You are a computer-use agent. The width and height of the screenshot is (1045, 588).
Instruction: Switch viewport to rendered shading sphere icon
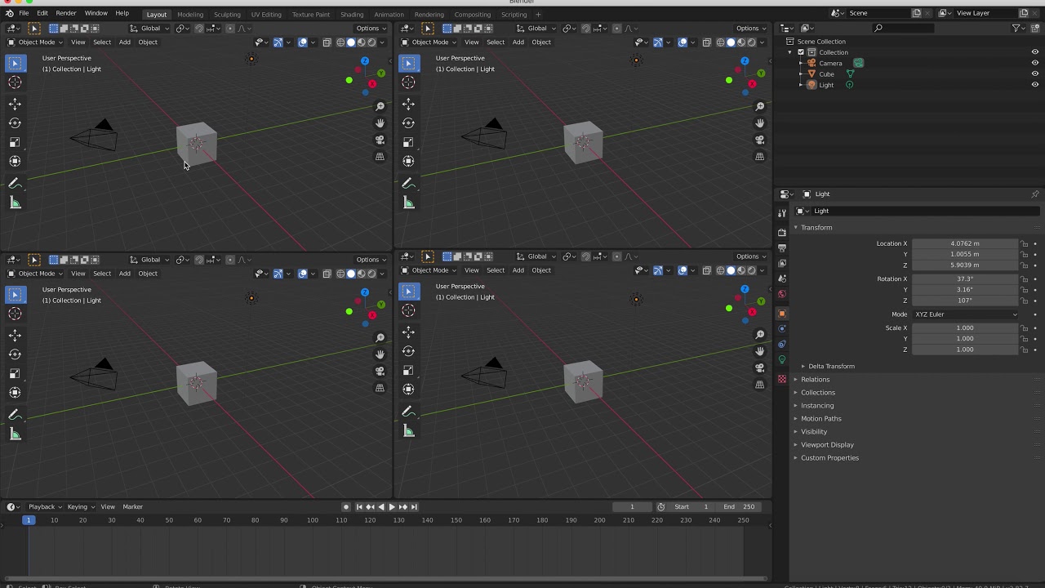coord(371,42)
